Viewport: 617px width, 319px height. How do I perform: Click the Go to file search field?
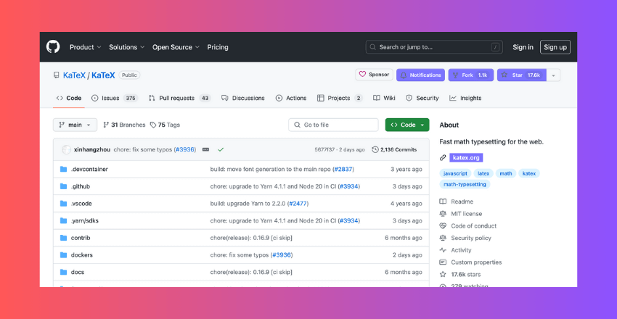point(333,125)
